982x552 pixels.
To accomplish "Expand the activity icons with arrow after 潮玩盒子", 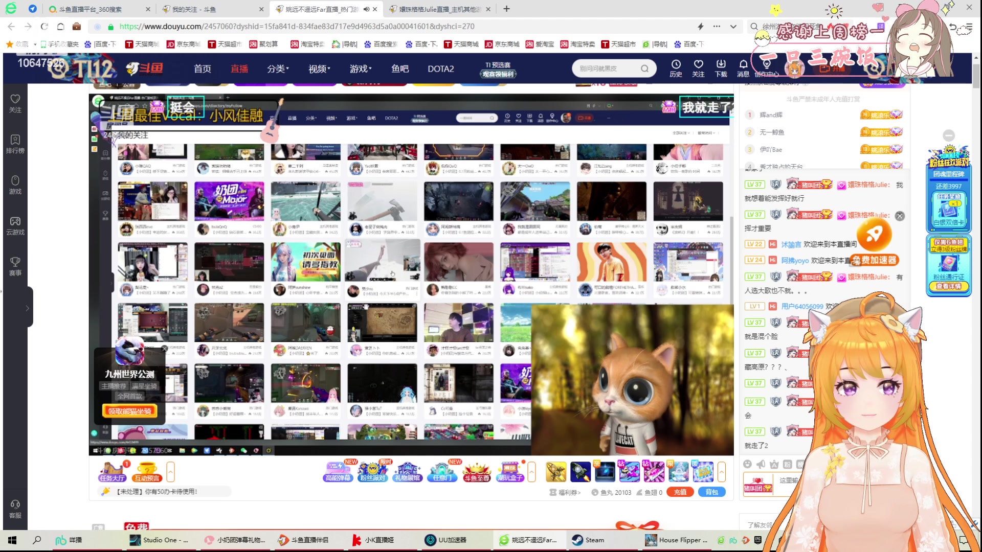I will click(532, 472).
